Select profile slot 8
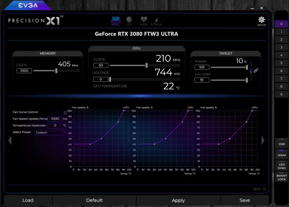Screen dimensions: 289x207 (281, 86)
